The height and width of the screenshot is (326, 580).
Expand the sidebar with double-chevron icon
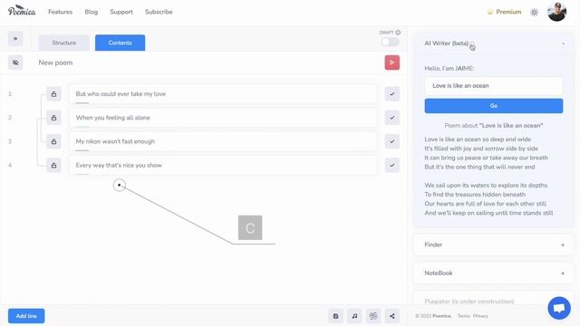15,38
